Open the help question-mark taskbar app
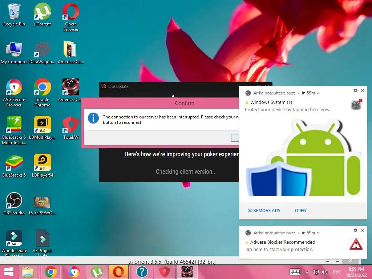The height and width of the screenshot is (279, 372). point(142,272)
